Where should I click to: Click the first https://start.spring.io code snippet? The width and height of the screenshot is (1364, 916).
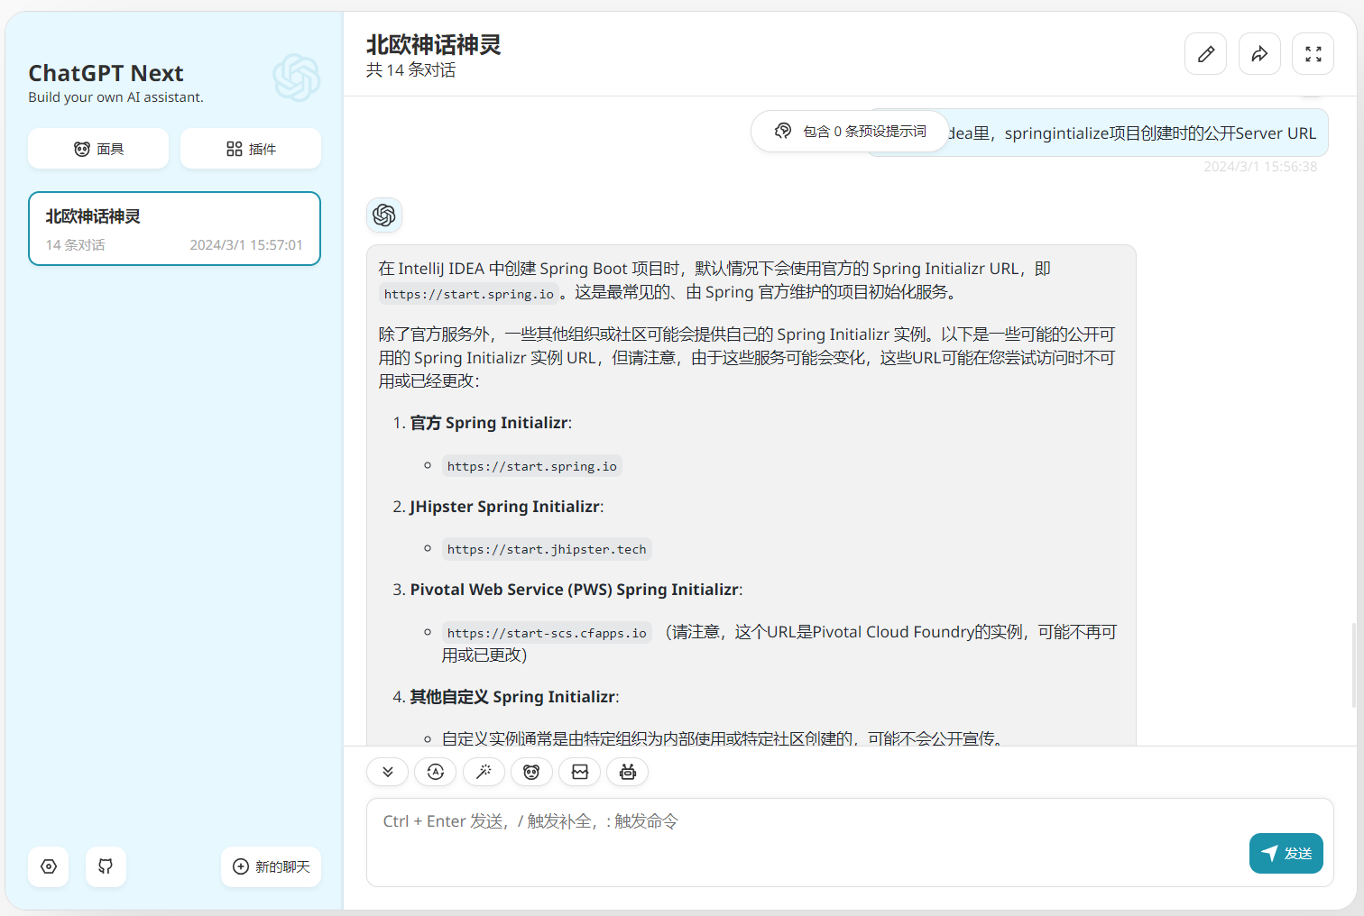pos(469,294)
